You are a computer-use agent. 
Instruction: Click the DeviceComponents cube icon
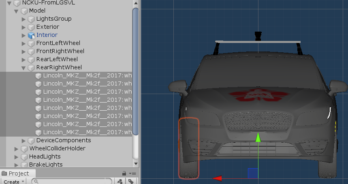tap(31, 141)
